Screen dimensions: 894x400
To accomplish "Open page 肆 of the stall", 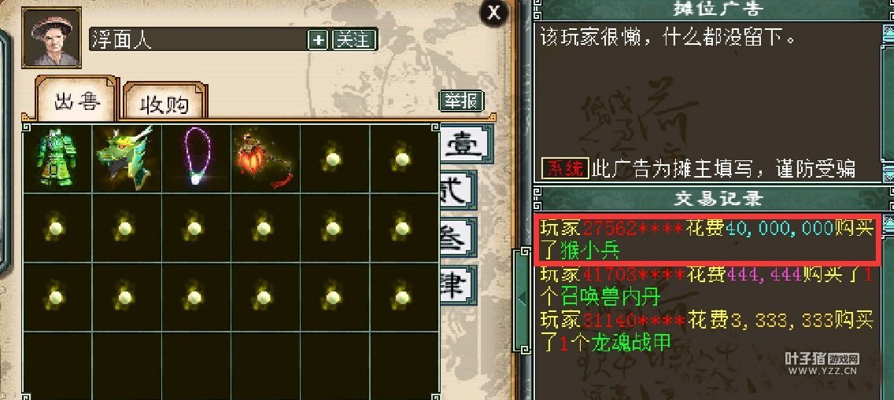I will [458, 285].
